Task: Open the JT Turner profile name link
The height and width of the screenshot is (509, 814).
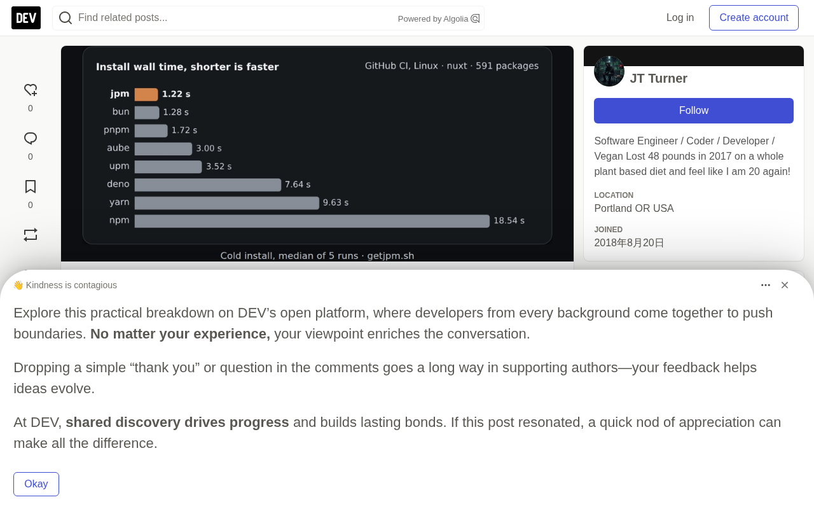Action: click(x=659, y=78)
